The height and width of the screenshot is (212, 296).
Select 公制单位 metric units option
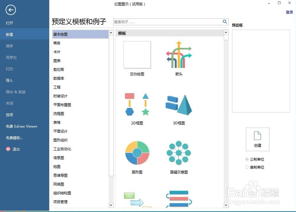247,159
